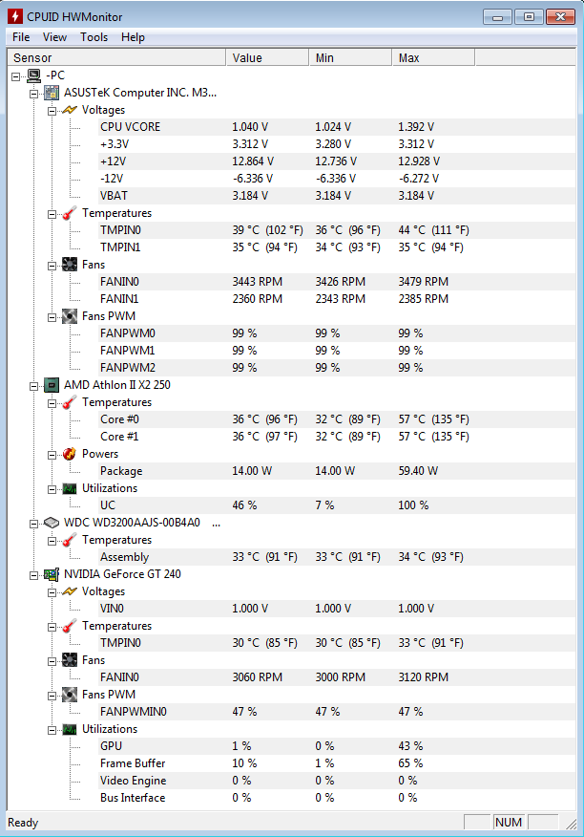The height and width of the screenshot is (837, 584).
Task: Click the 59.40 W max package power value
Action: pyautogui.click(x=418, y=471)
